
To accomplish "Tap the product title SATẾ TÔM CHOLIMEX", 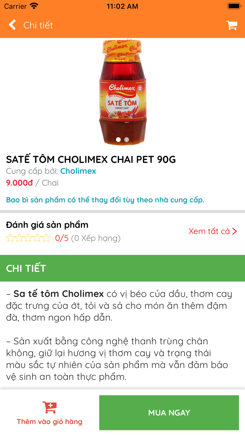I will (x=91, y=159).
